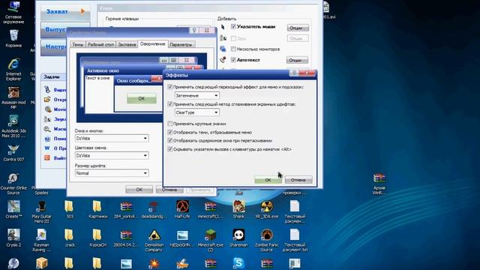Switch to the Рабочий стол tab
480x270 pixels.
pos(100,44)
